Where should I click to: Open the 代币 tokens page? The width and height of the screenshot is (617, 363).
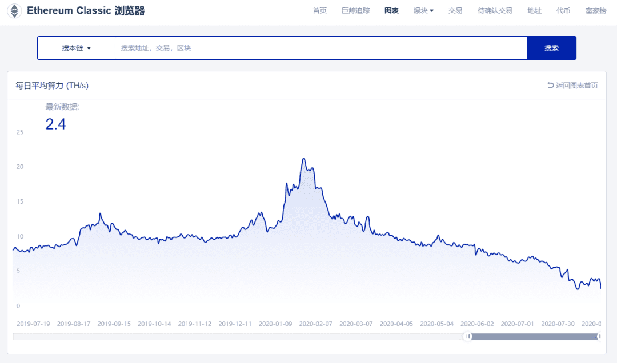coord(563,11)
